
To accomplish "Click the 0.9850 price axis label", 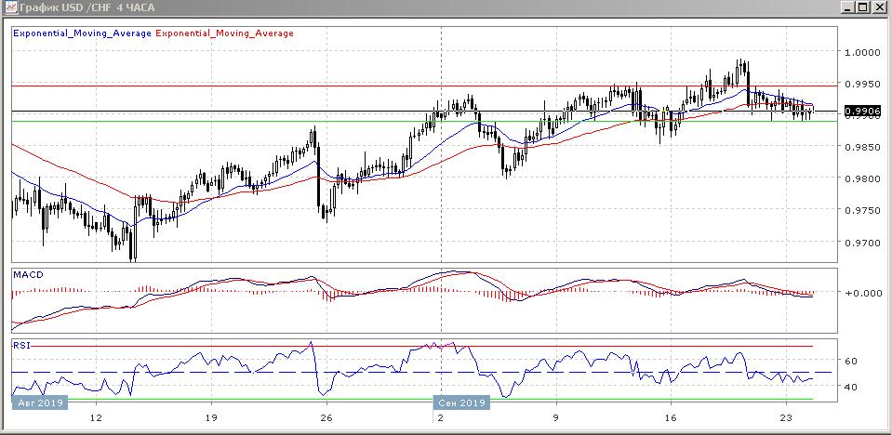I will tap(861, 147).
